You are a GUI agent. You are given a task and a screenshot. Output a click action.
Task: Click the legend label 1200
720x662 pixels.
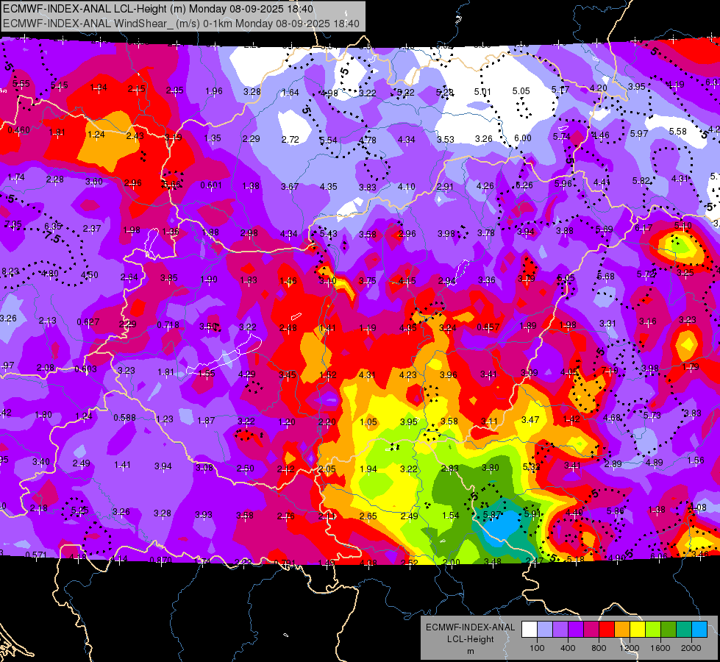[629, 648]
